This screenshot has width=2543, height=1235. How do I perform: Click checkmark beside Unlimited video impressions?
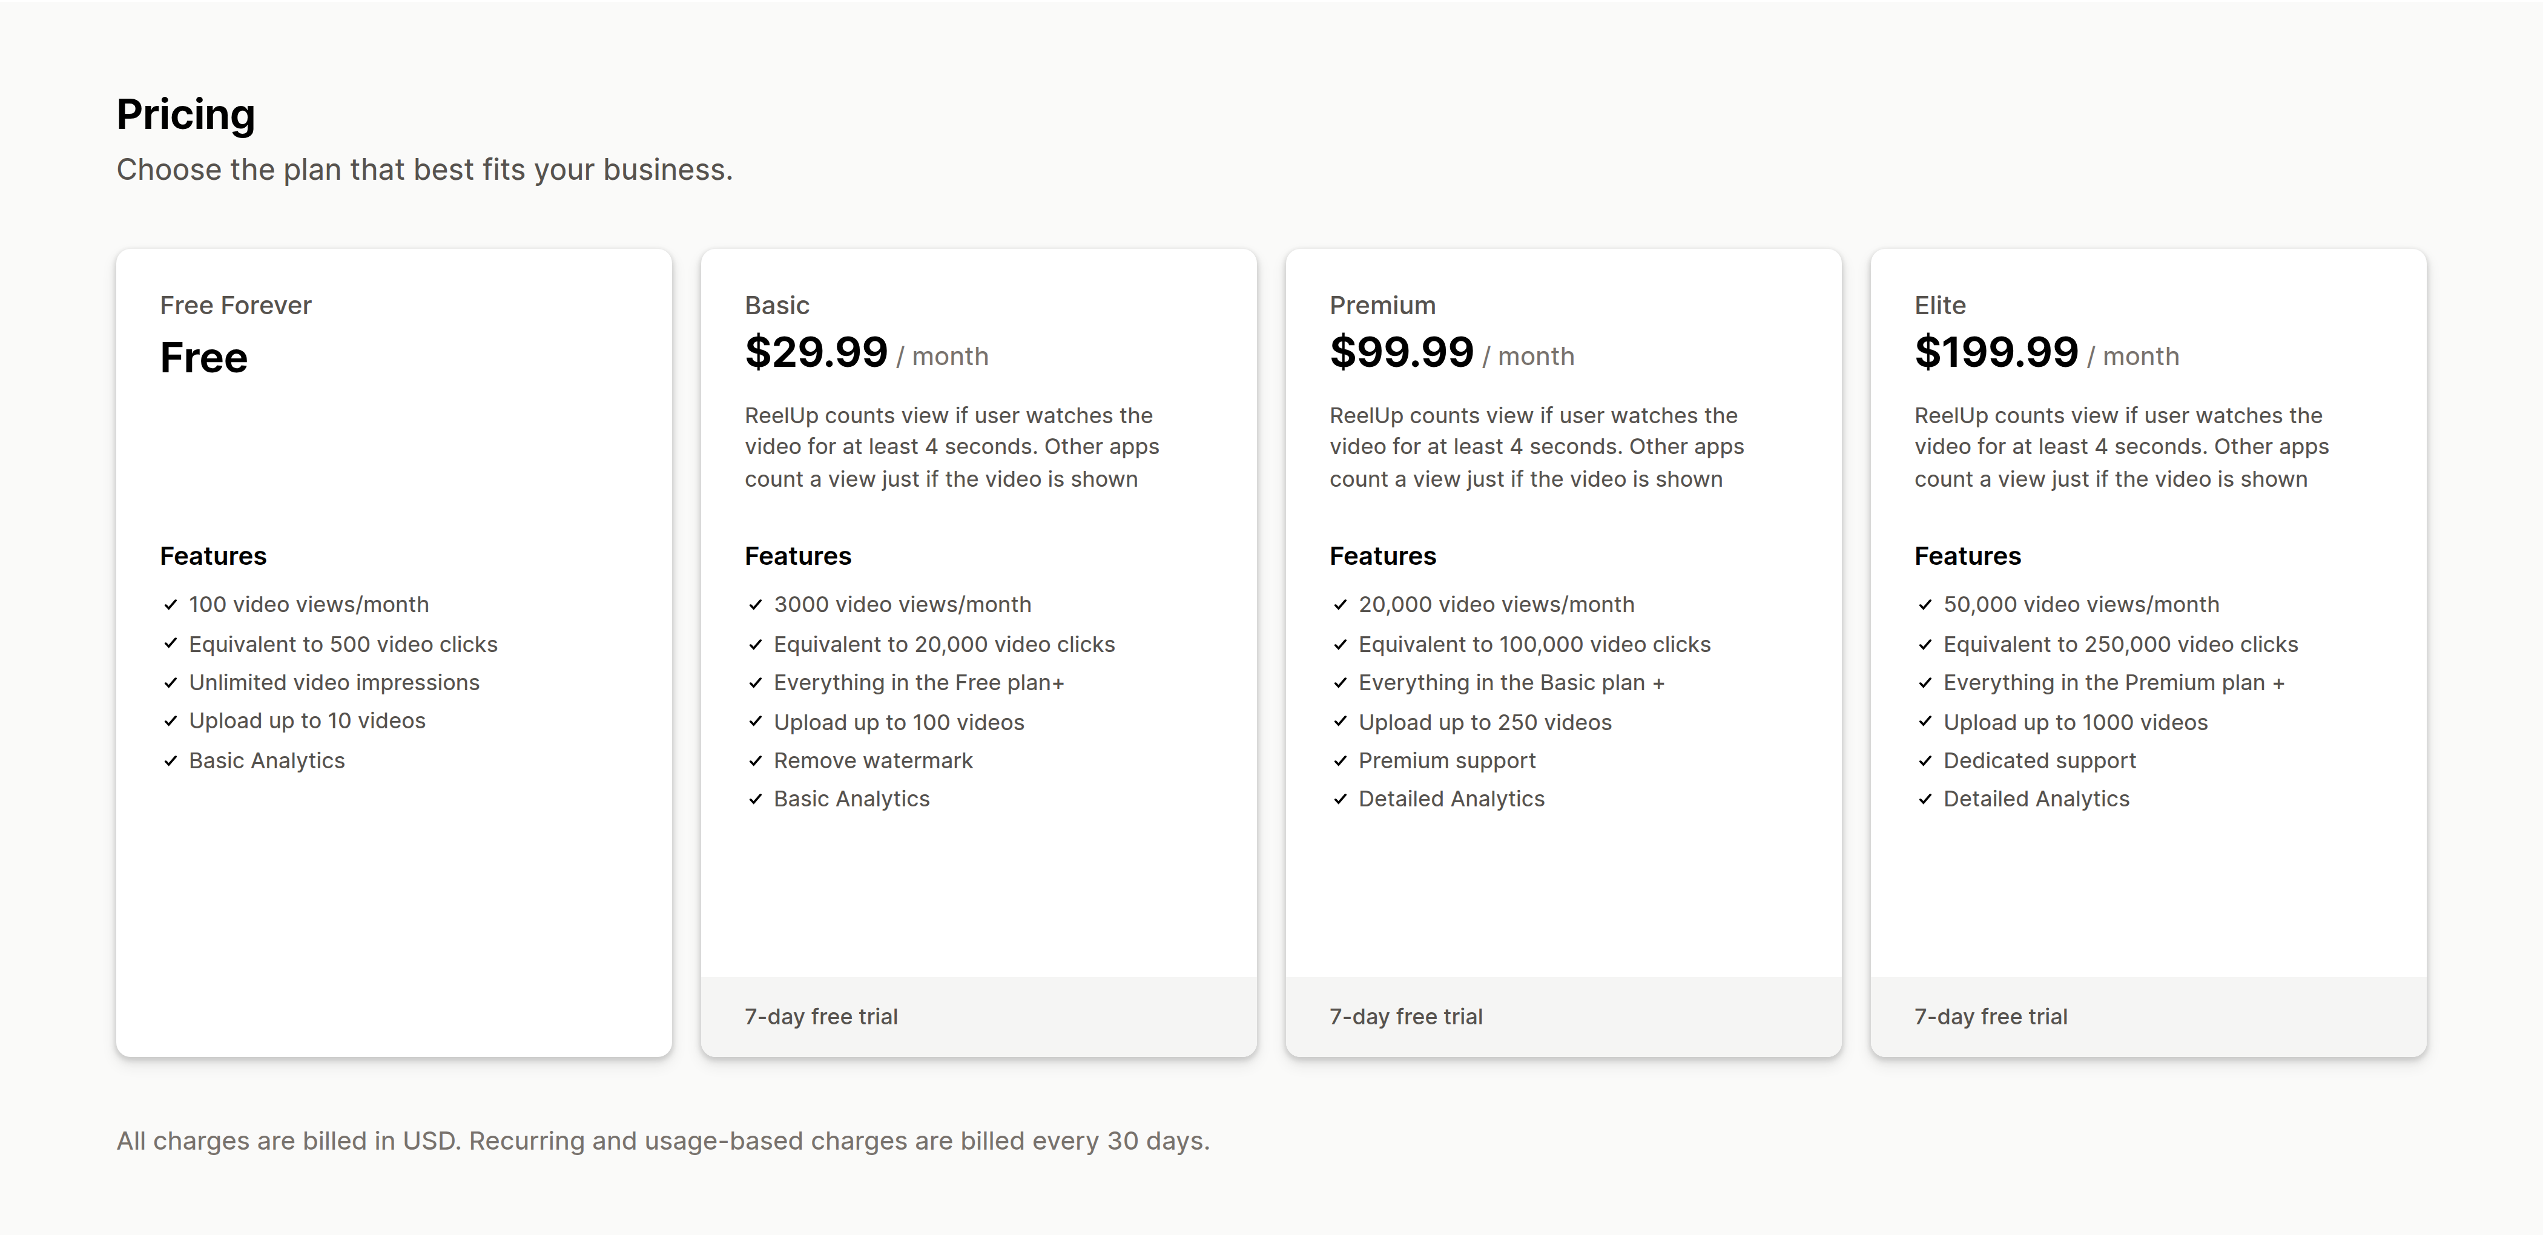click(170, 683)
